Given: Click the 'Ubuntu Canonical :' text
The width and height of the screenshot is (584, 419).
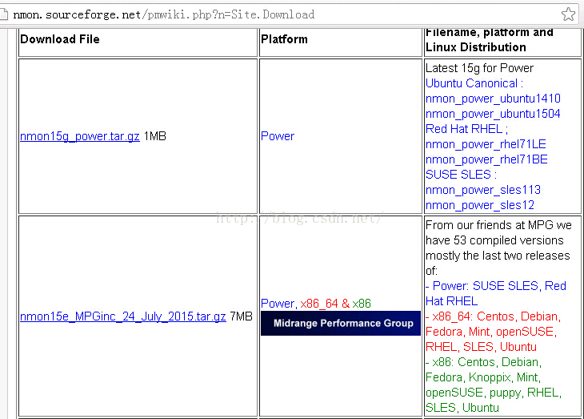Looking at the screenshot, I should (474, 83).
